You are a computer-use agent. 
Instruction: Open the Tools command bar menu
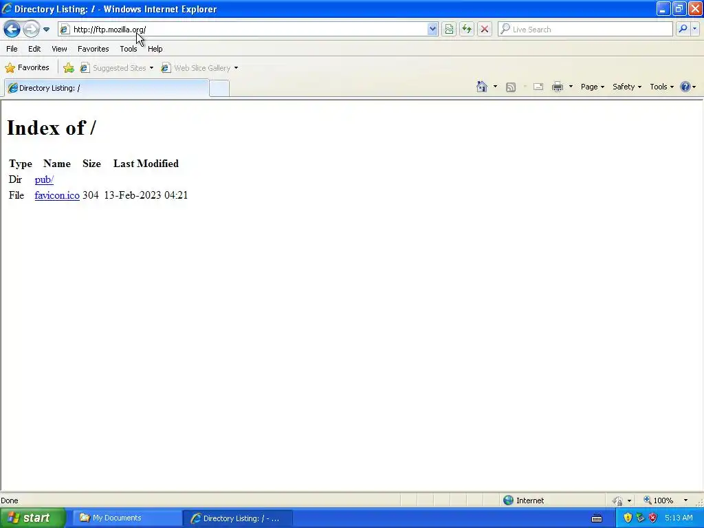662,87
